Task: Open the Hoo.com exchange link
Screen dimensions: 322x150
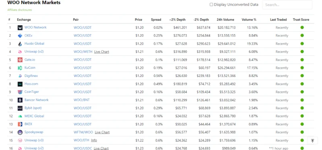Action: click(x=31, y=84)
